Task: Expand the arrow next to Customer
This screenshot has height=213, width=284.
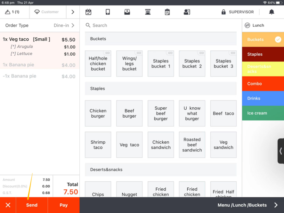Action: [x=73, y=12]
